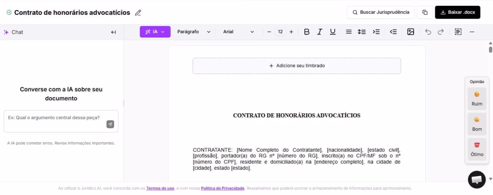
Task: Toggle underline formatting
Action: click(x=333, y=32)
